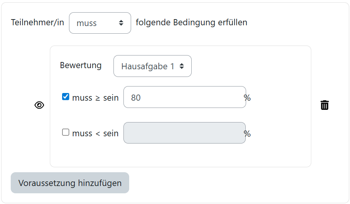Click the percent sign after the disabled field
The height and width of the screenshot is (204, 350).
pos(247,134)
